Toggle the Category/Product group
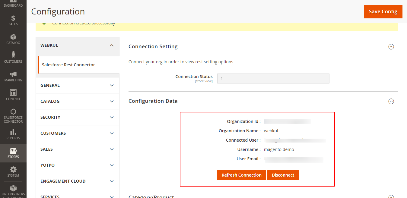This screenshot has height=198, width=407. pyautogui.click(x=391, y=196)
